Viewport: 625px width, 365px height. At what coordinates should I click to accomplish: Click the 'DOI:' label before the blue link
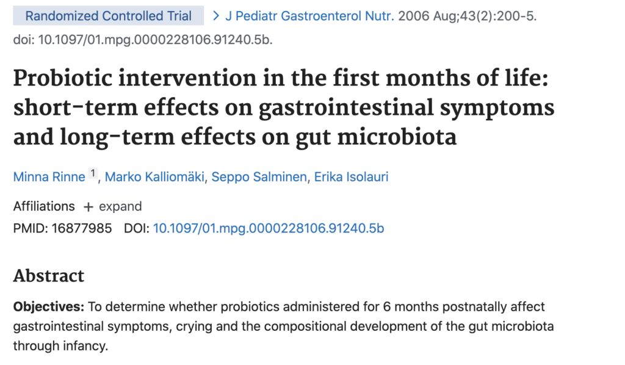(136, 229)
